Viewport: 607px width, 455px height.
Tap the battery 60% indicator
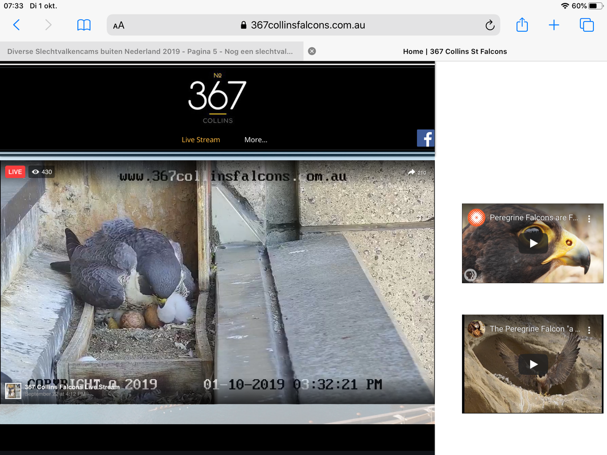[x=587, y=6]
